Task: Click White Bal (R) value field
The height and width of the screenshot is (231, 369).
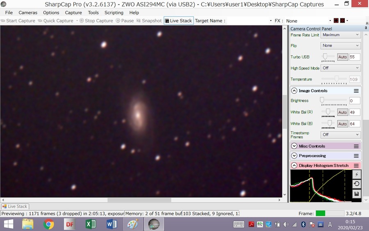Action: [x=355, y=112]
